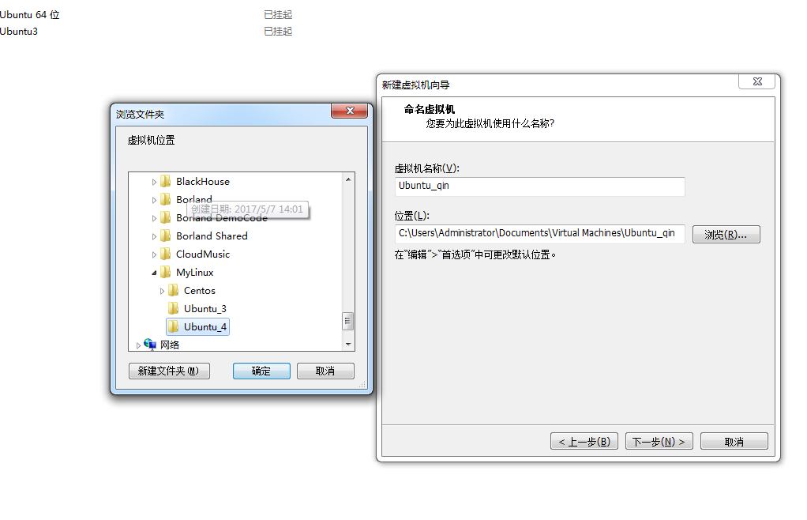This screenshot has width=807, height=520.
Task: Click the Borland Shared folder icon
Action: 166,236
